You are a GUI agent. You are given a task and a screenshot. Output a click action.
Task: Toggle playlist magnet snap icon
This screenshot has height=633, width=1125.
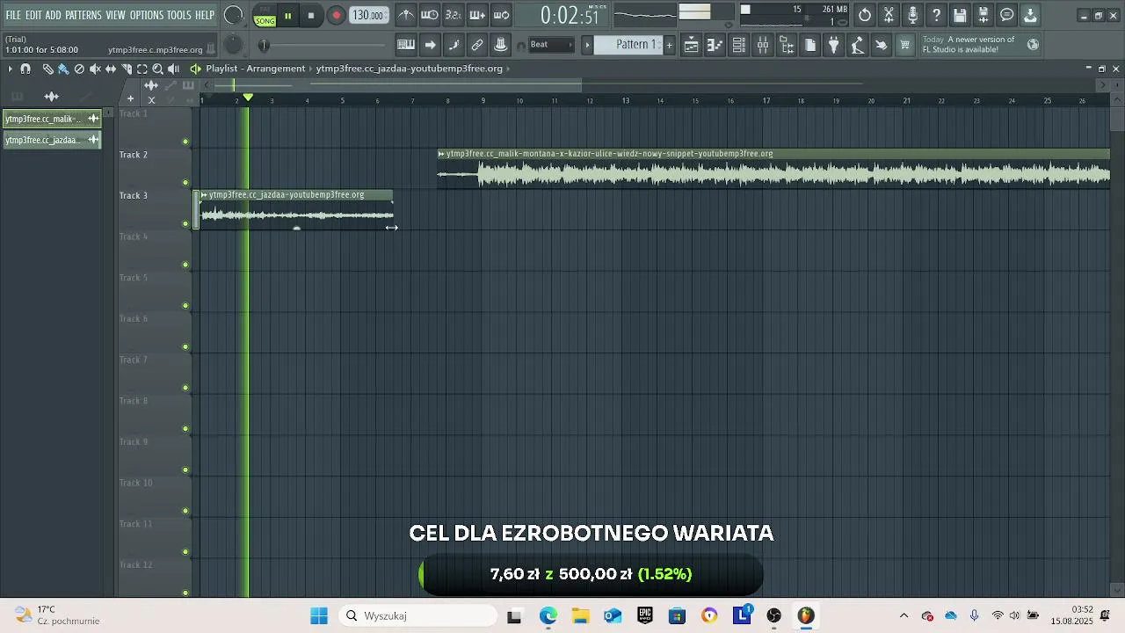pyautogui.click(x=25, y=69)
